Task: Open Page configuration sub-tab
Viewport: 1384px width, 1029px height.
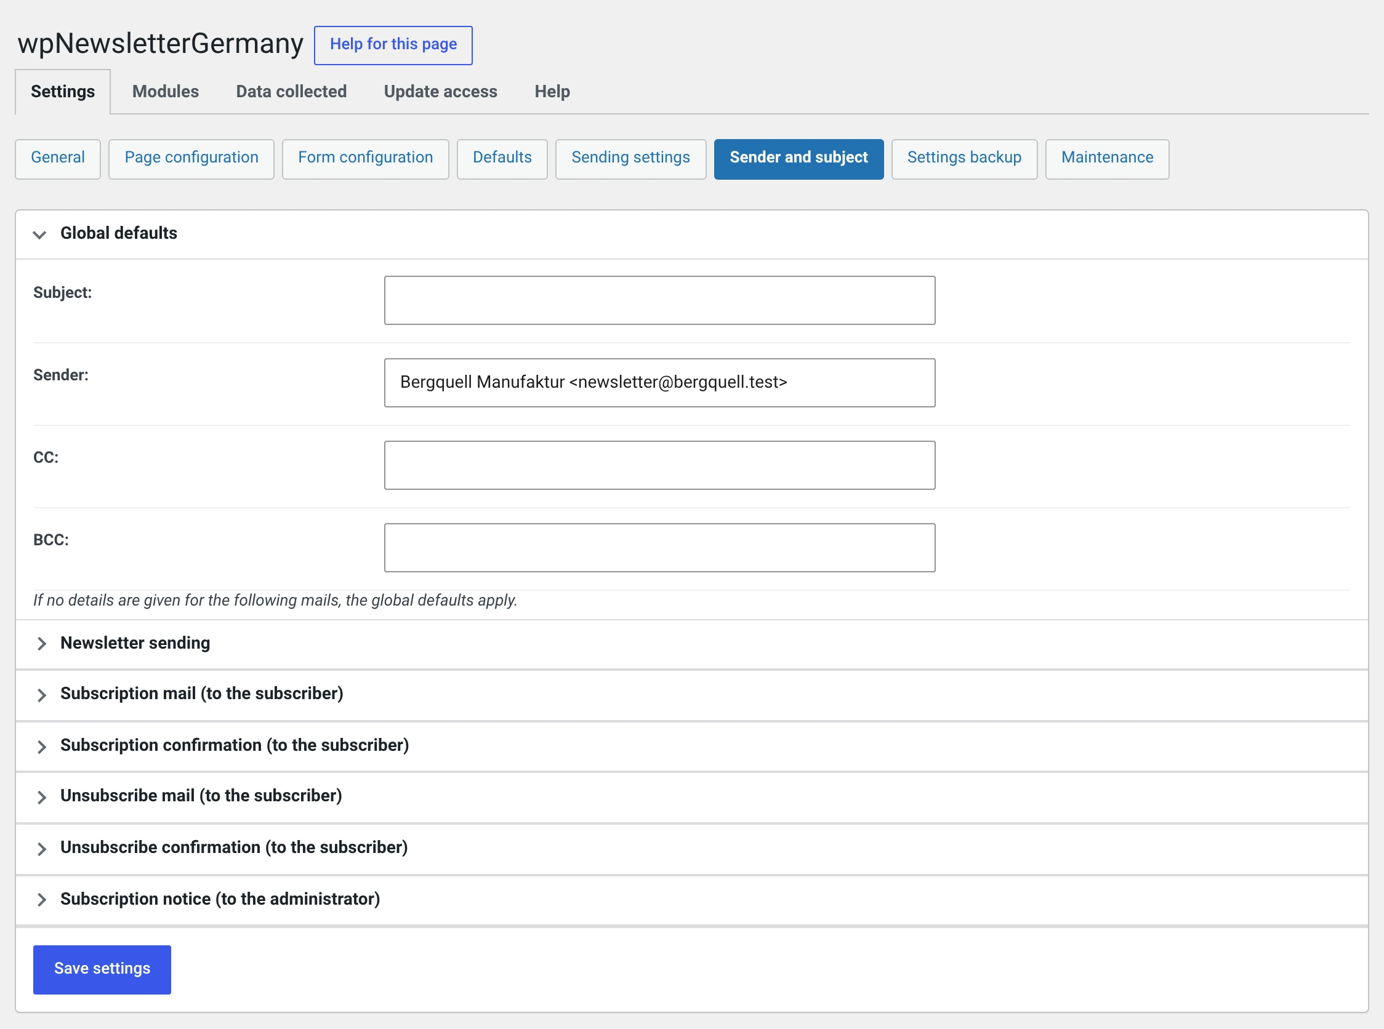Action: pos(191,158)
